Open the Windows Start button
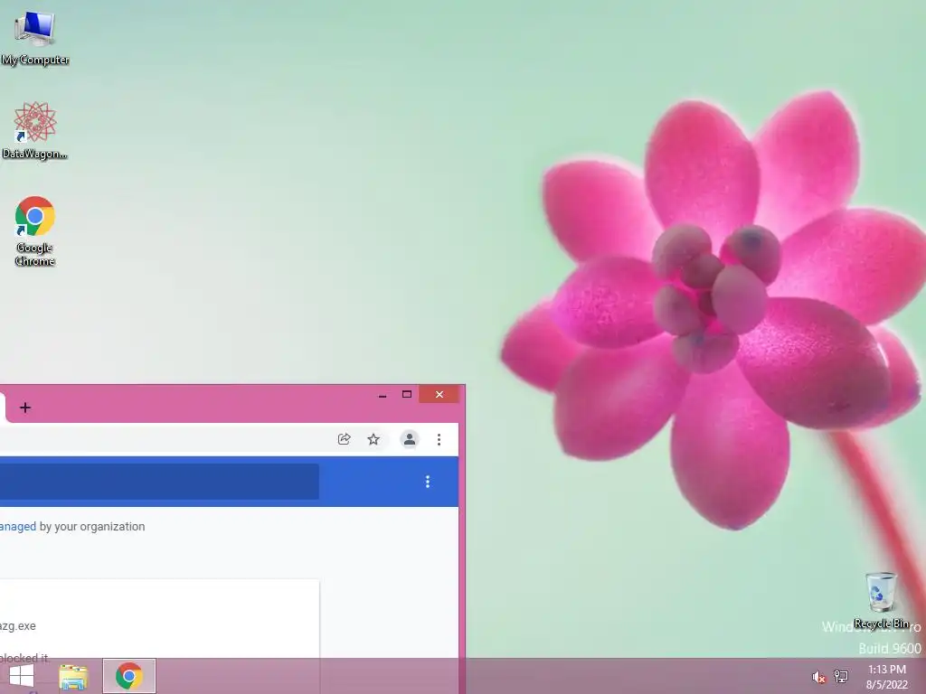Viewport: 926px width, 694px height. (x=22, y=676)
